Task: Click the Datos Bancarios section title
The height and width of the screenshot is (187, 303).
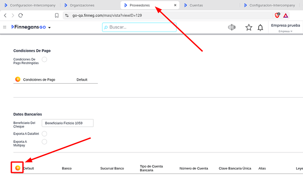Action: click(x=28, y=114)
